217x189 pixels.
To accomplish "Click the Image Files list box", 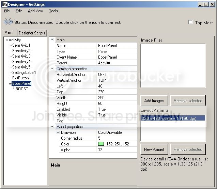I will (173, 66).
